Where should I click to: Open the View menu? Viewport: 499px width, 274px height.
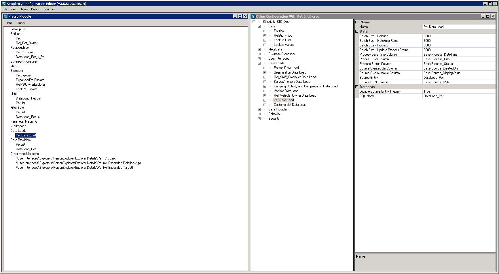(14, 9)
